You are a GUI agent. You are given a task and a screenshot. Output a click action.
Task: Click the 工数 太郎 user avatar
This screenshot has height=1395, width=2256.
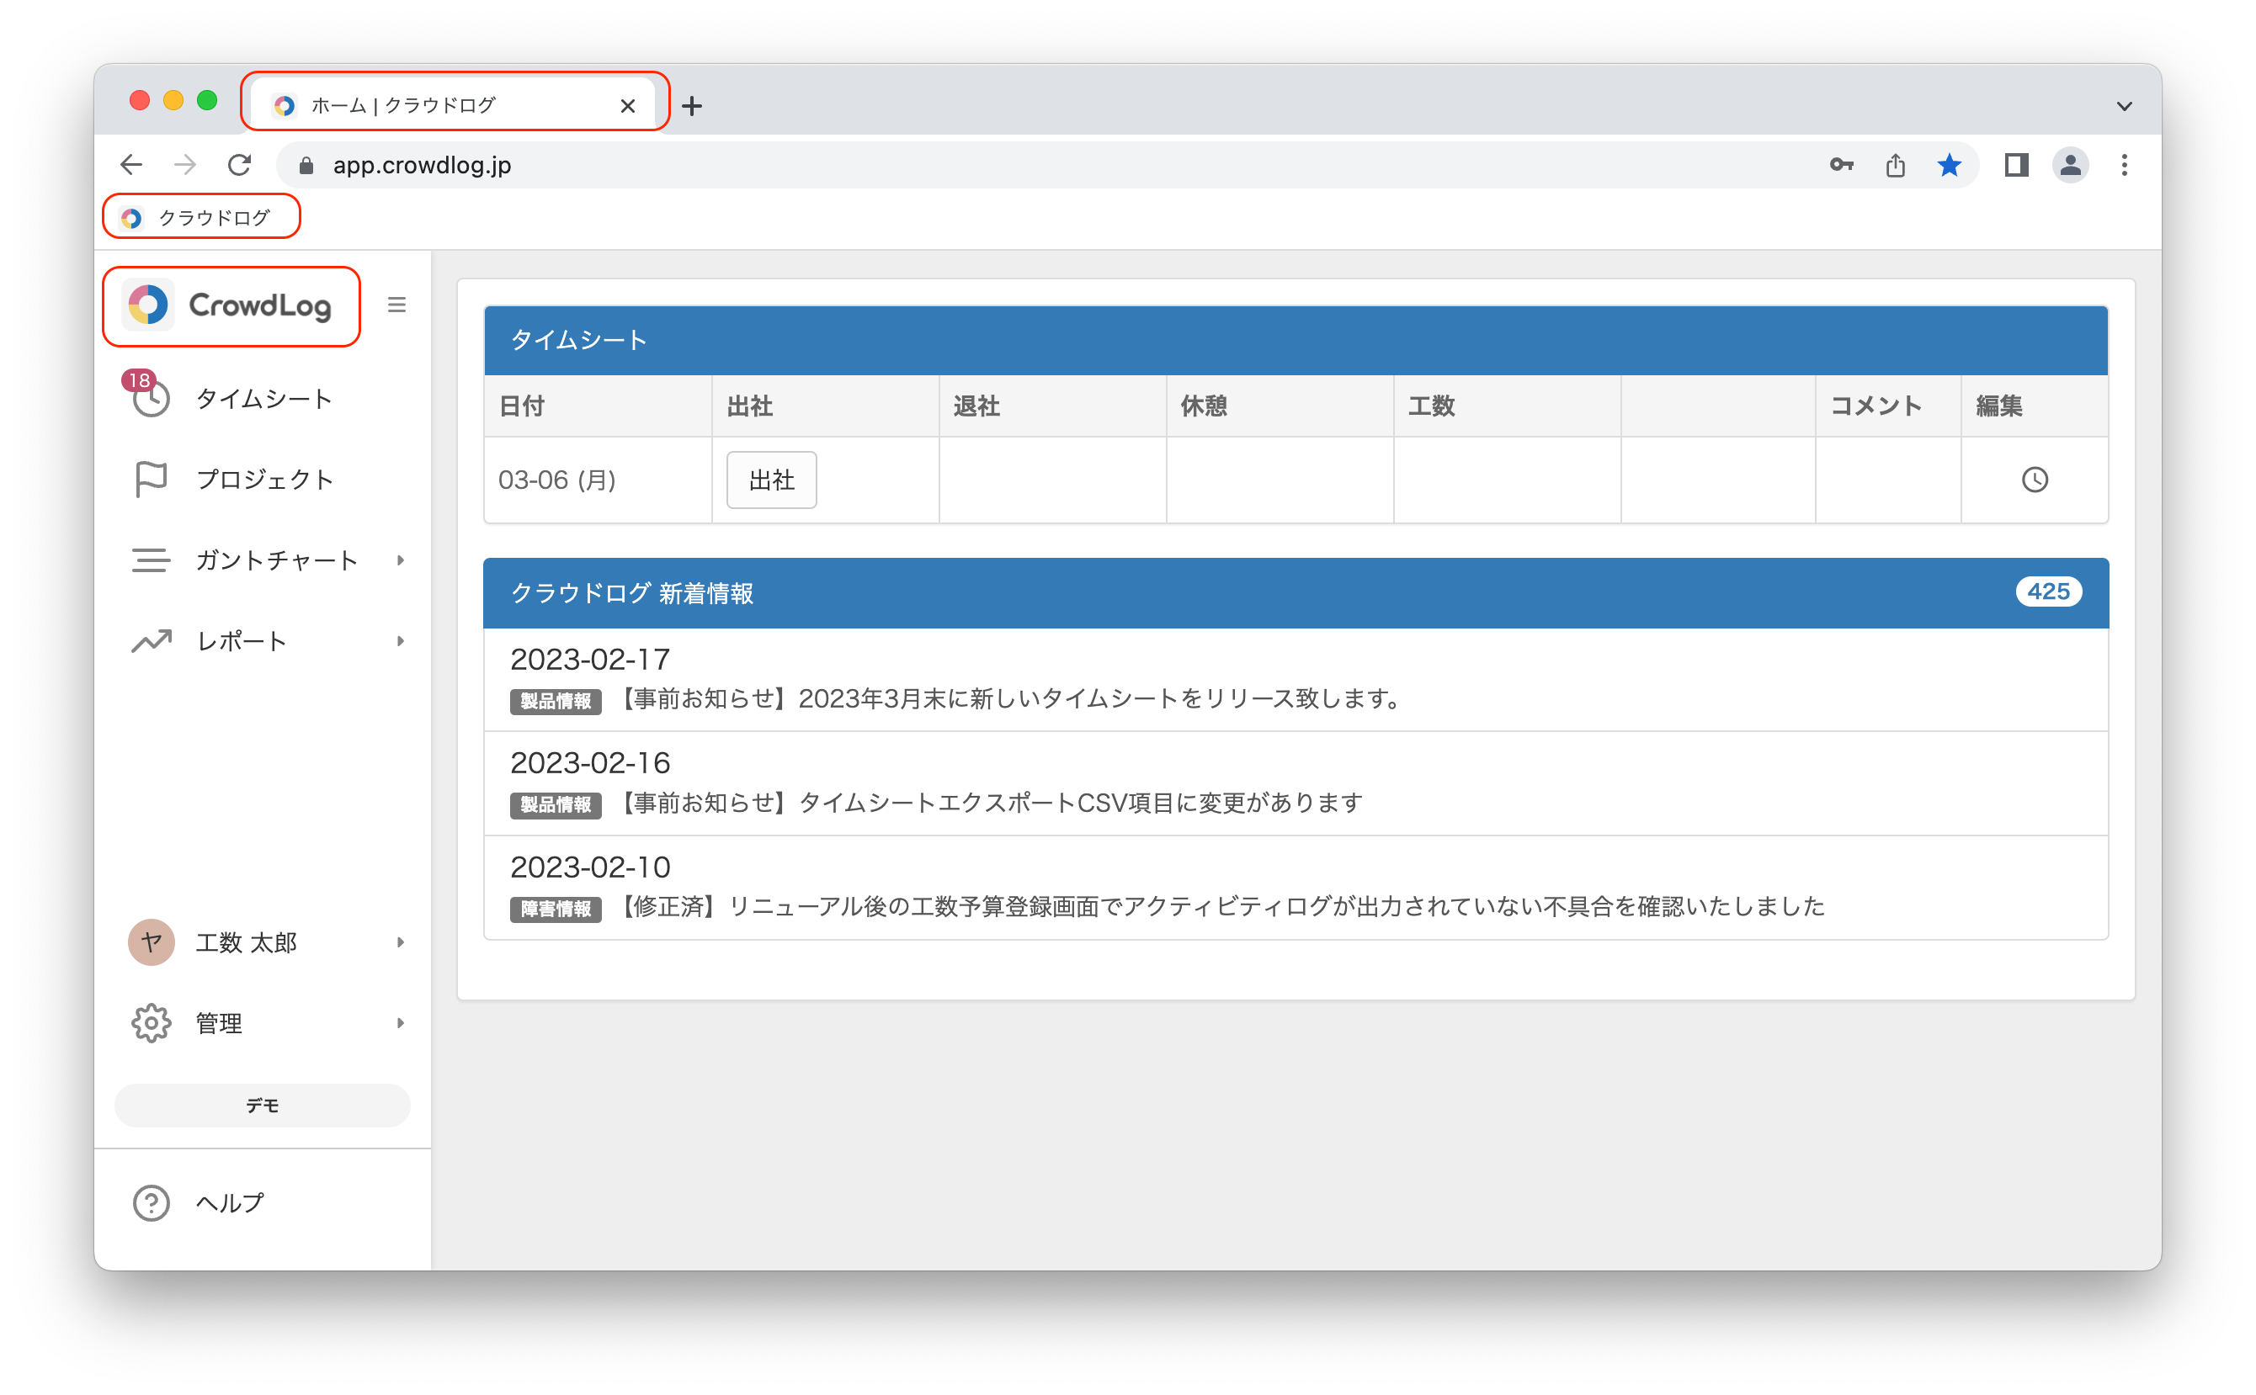click(151, 942)
